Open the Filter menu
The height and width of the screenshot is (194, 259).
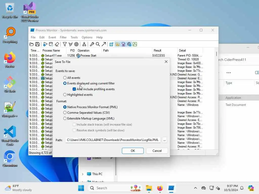[x=63, y=37]
